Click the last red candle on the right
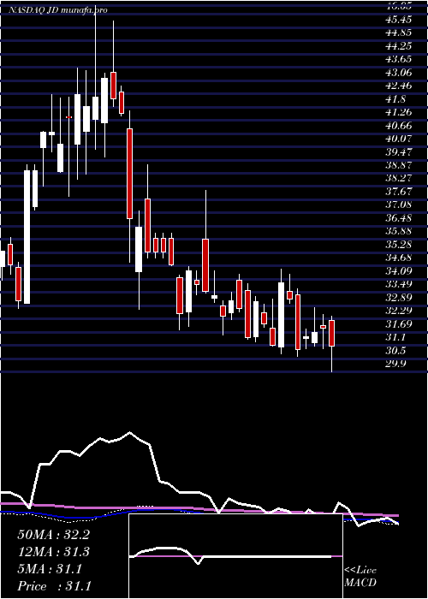 pos(332,333)
